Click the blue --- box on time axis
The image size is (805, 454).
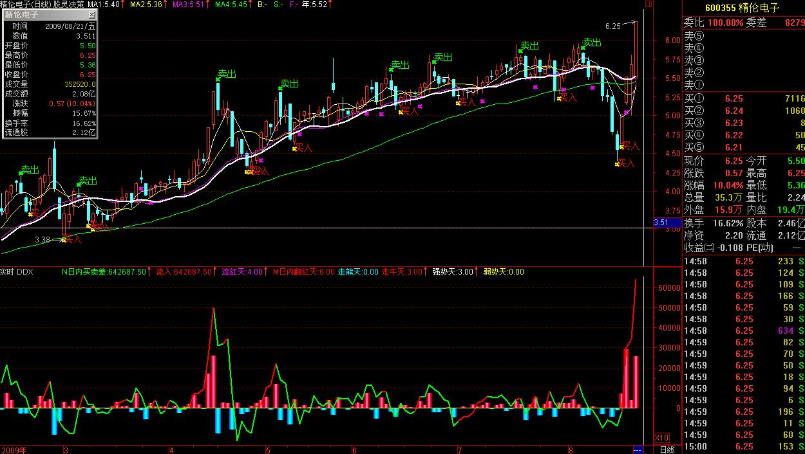tap(638, 449)
